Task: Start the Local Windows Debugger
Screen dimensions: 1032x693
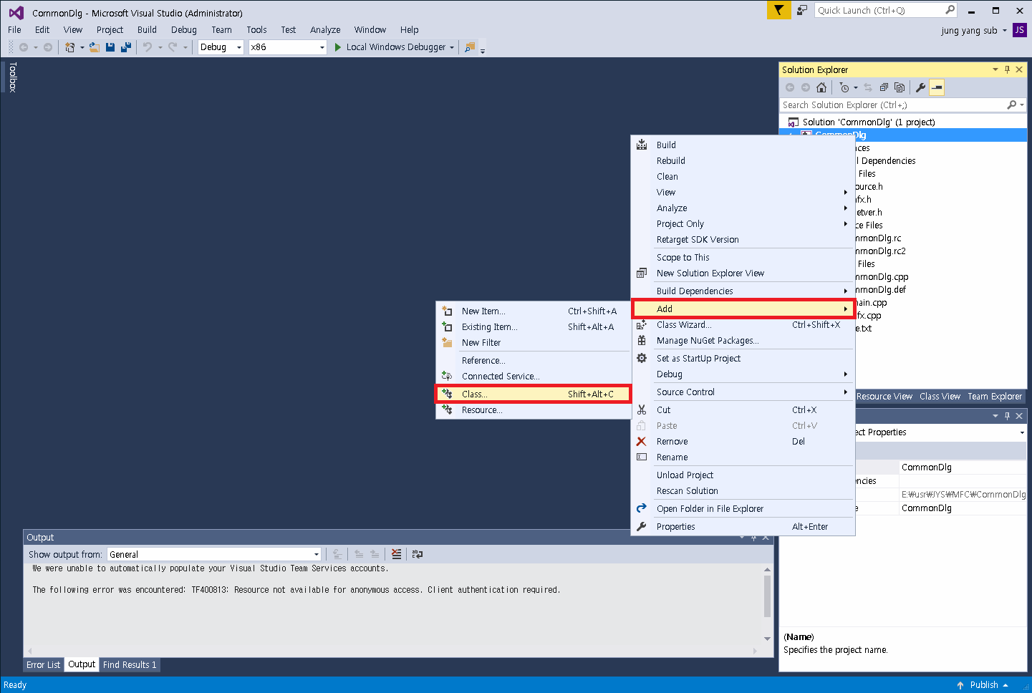Action: 390,47
